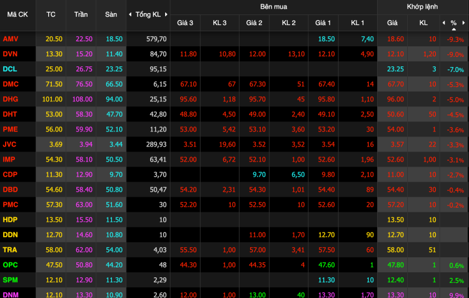Select the OPC ticker symbol

[11, 265]
